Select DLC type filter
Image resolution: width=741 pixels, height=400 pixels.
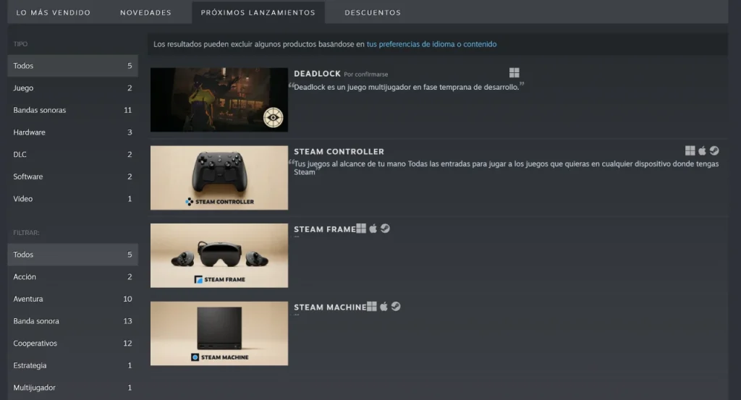click(x=20, y=155)
